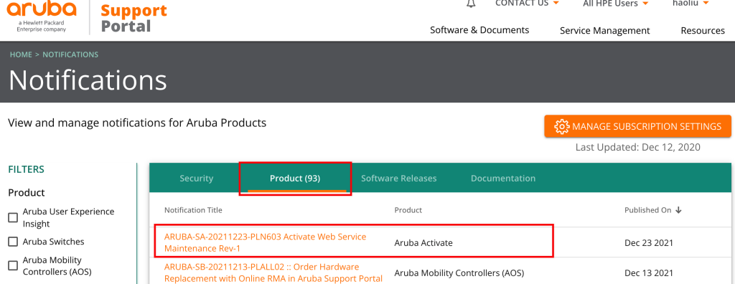Image resolution: width=735 pixels, height=284 pixels.
Task: Select the Product (93) tab
Action: pos(295,178)
